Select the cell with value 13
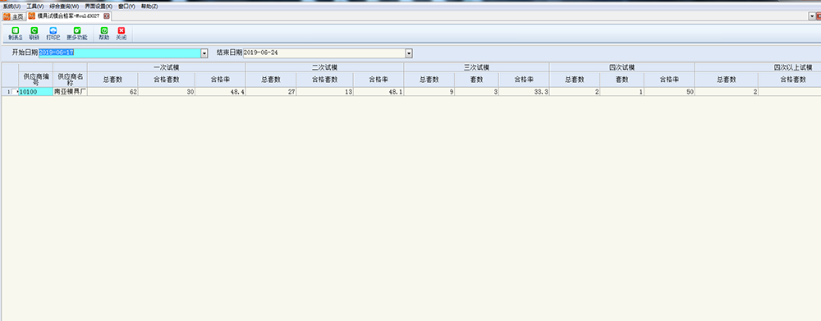821x321 pixels. (x=324, y=92)
